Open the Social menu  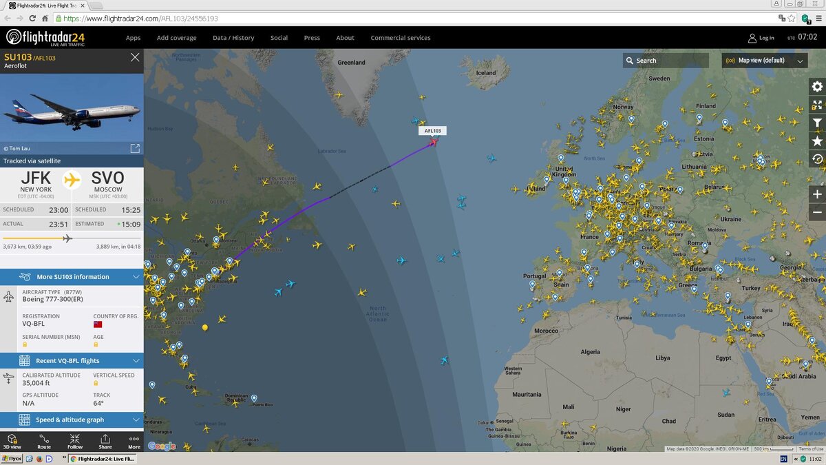coord(279,38)
